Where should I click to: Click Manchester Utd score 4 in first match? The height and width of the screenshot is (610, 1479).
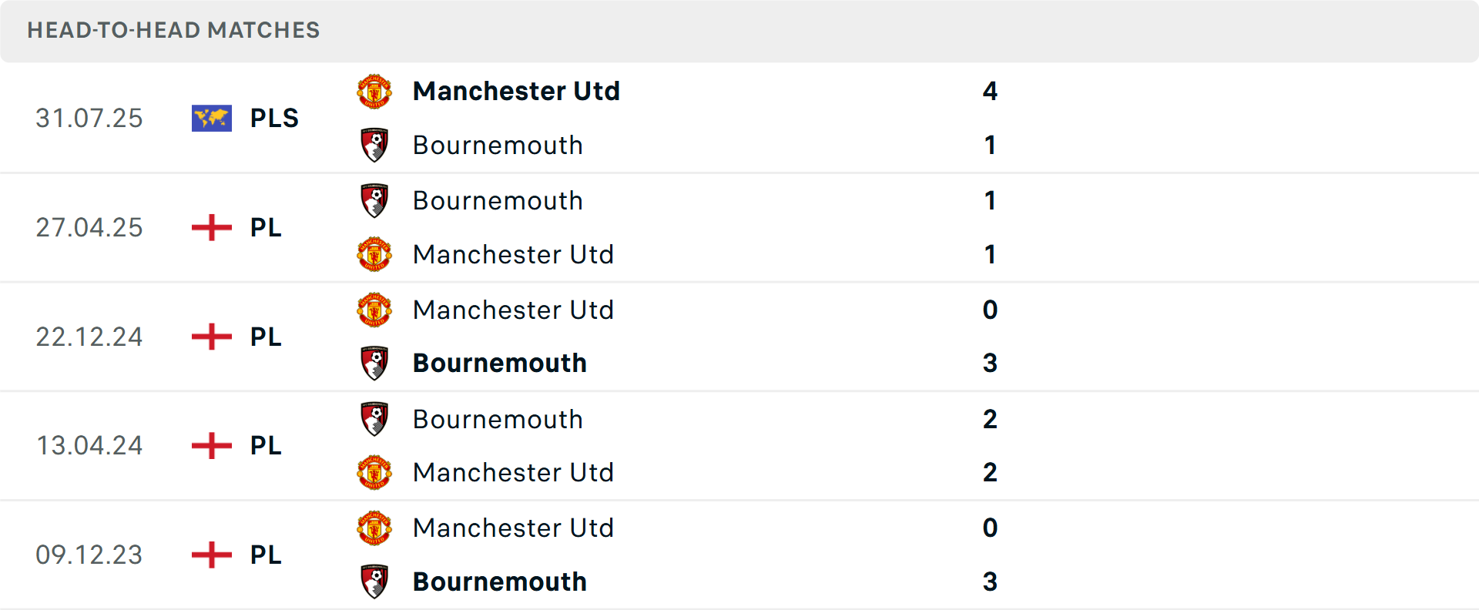click(x=990, y=91)
